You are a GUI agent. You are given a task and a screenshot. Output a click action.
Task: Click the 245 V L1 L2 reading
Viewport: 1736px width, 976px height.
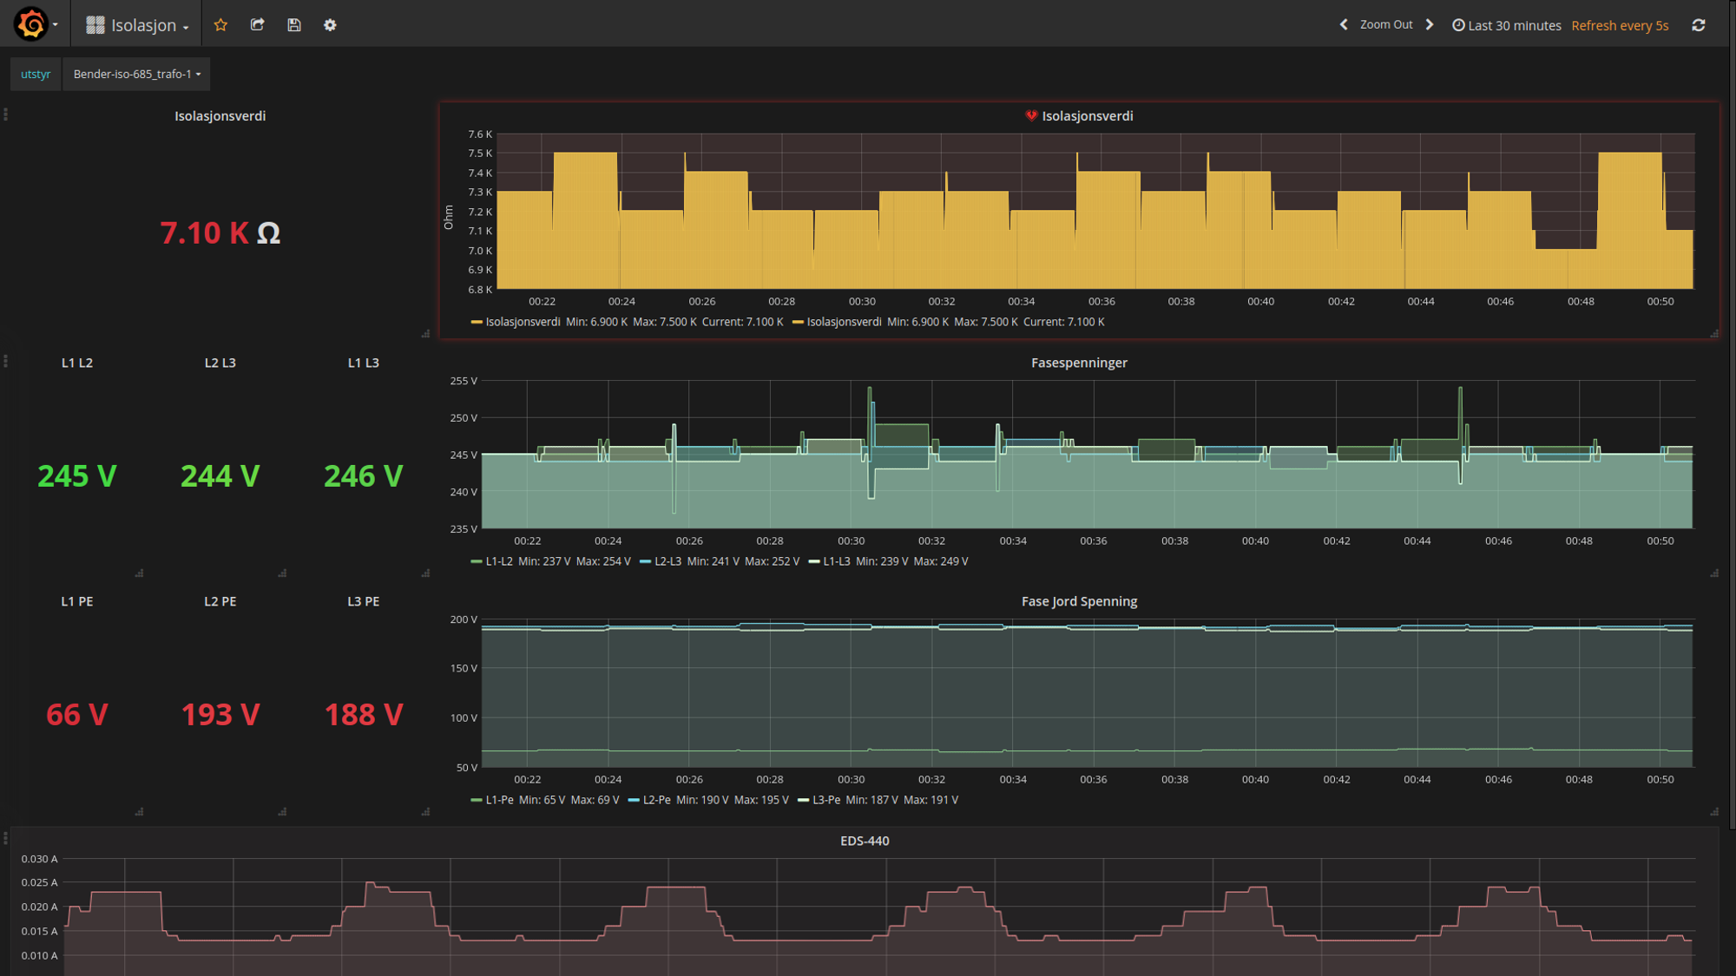[77, 475]
